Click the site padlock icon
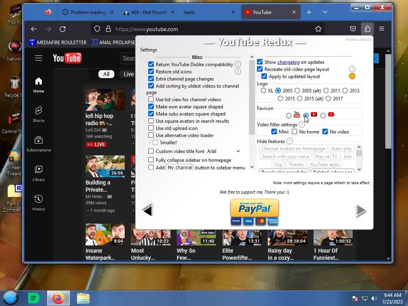Viewport: 408px width, 306px height. click(x=108, y=29)
